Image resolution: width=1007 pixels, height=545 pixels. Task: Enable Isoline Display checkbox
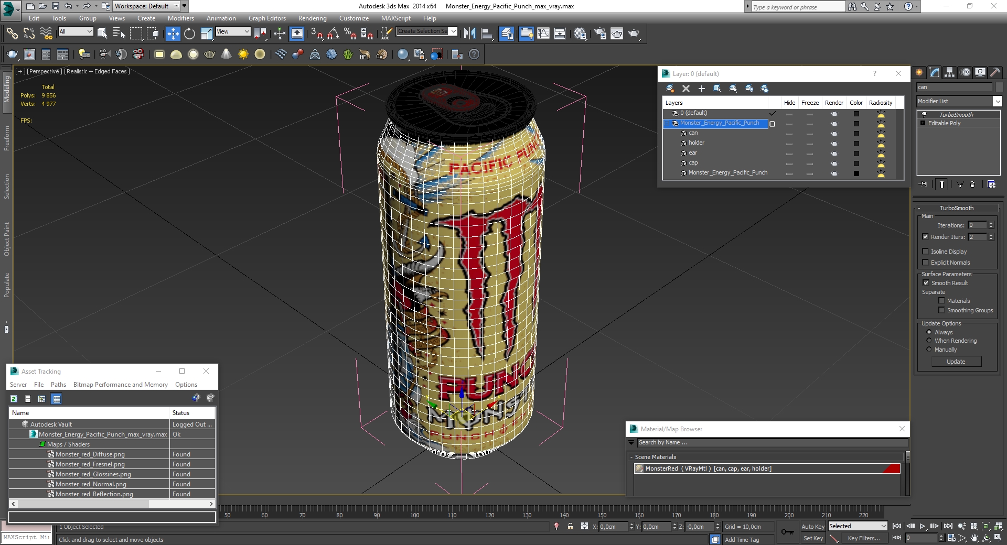(925, 252)
